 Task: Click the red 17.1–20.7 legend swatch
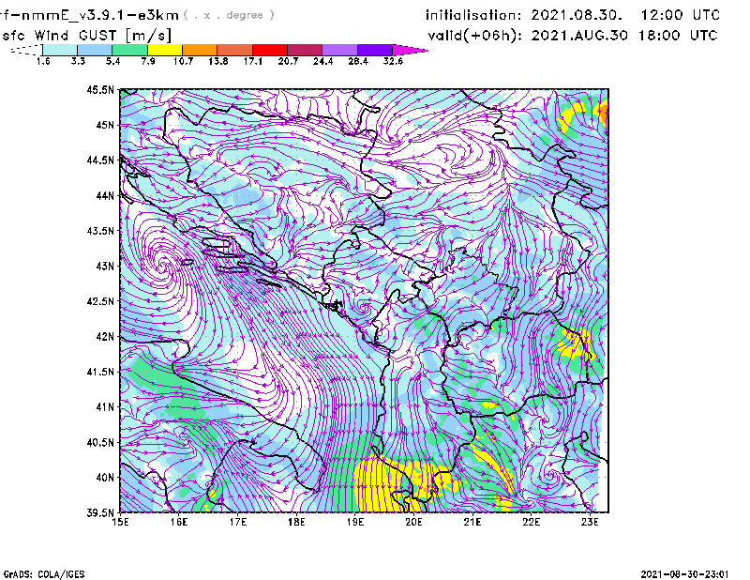pyautogui.click(x=270, y=50)
